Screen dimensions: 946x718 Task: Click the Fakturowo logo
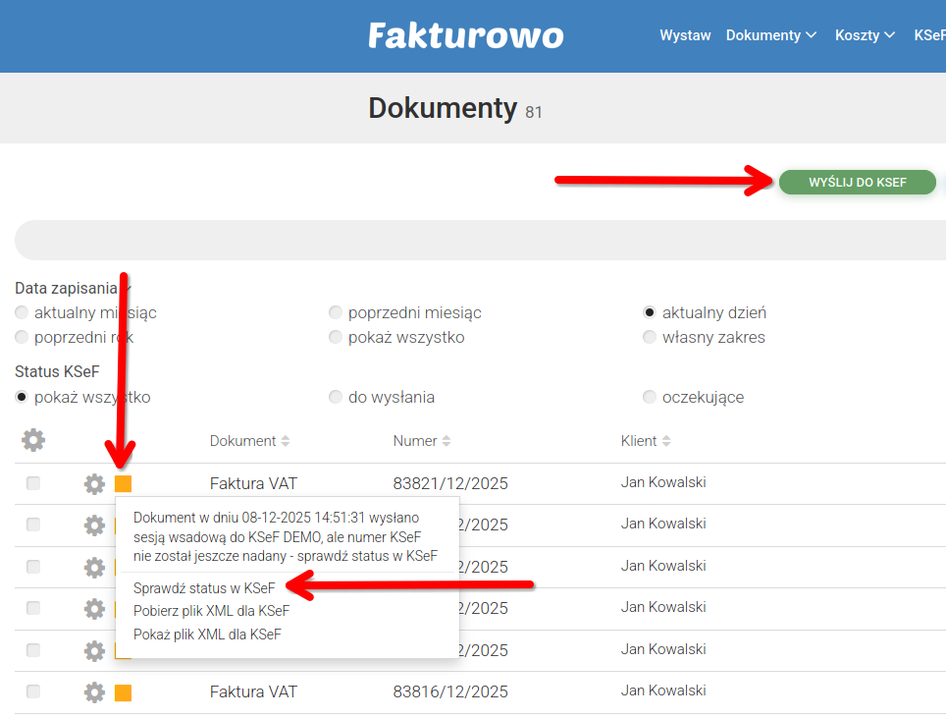(465, 35)
